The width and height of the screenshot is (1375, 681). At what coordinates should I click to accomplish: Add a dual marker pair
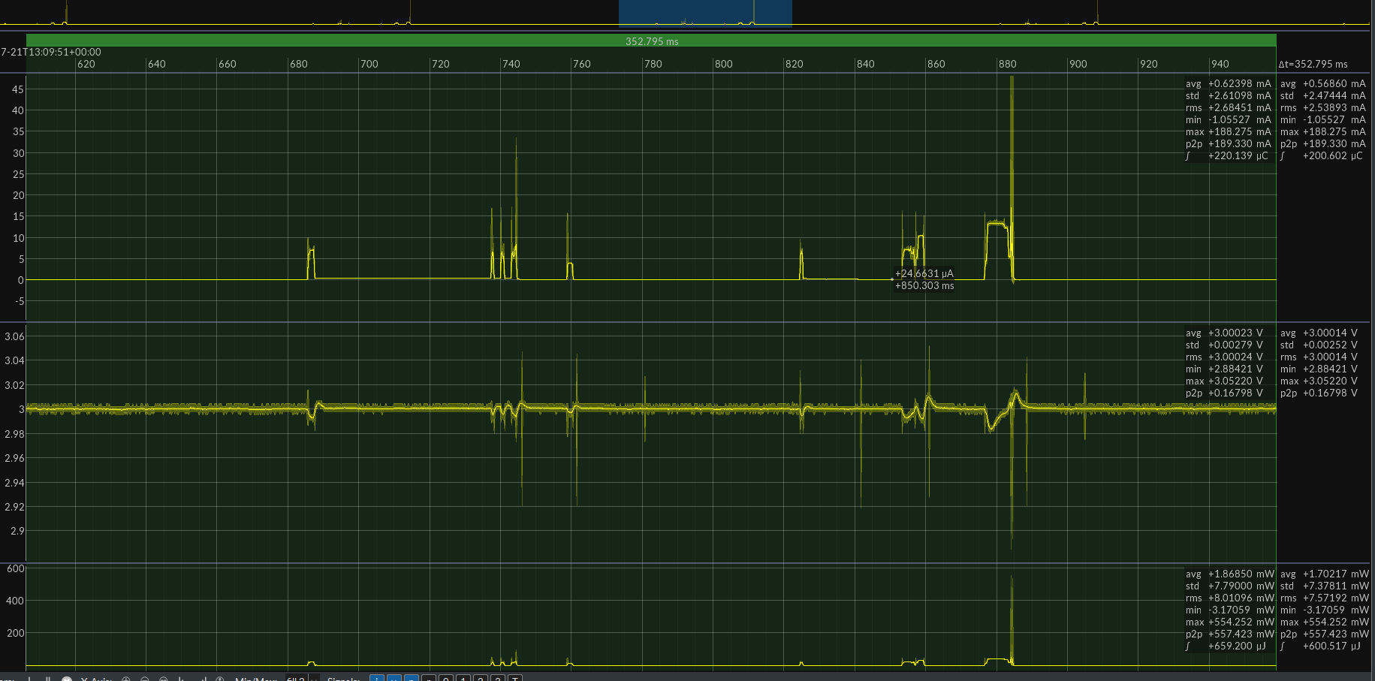pyautogui.click(x=48, y=678)
